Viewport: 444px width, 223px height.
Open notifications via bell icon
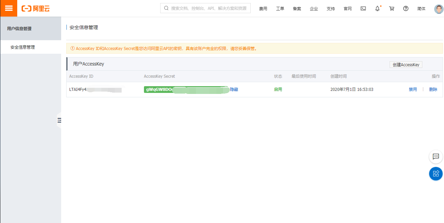377,8
